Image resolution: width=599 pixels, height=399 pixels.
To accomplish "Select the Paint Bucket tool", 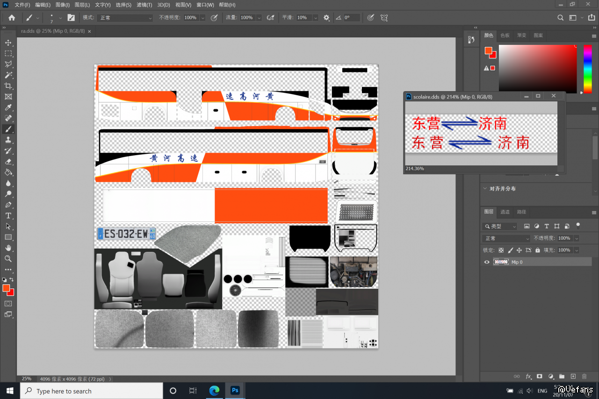I will (x=8, y=172).
